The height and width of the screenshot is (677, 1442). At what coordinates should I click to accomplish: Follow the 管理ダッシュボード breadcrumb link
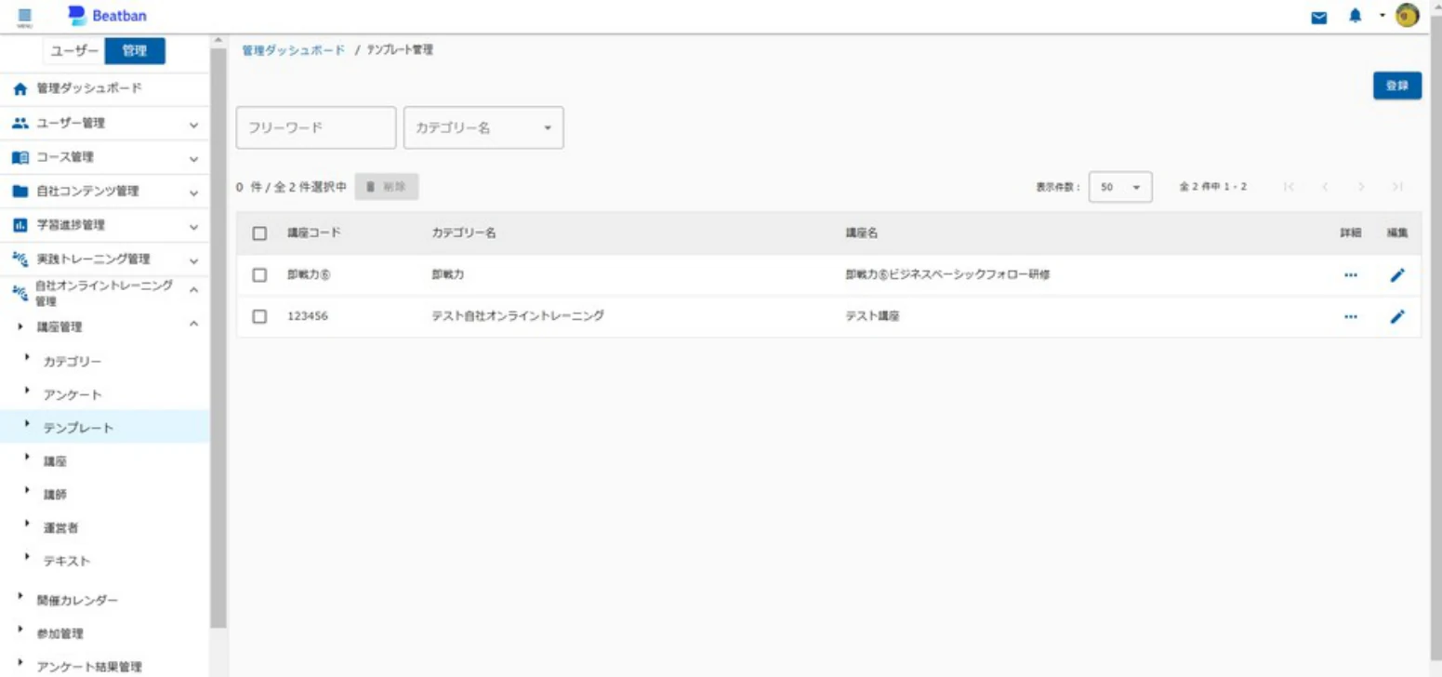[x=293, y=50]
